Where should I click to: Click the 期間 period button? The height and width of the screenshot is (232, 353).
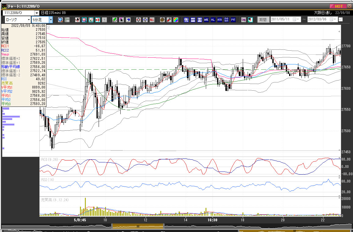(x=263, y=20)
